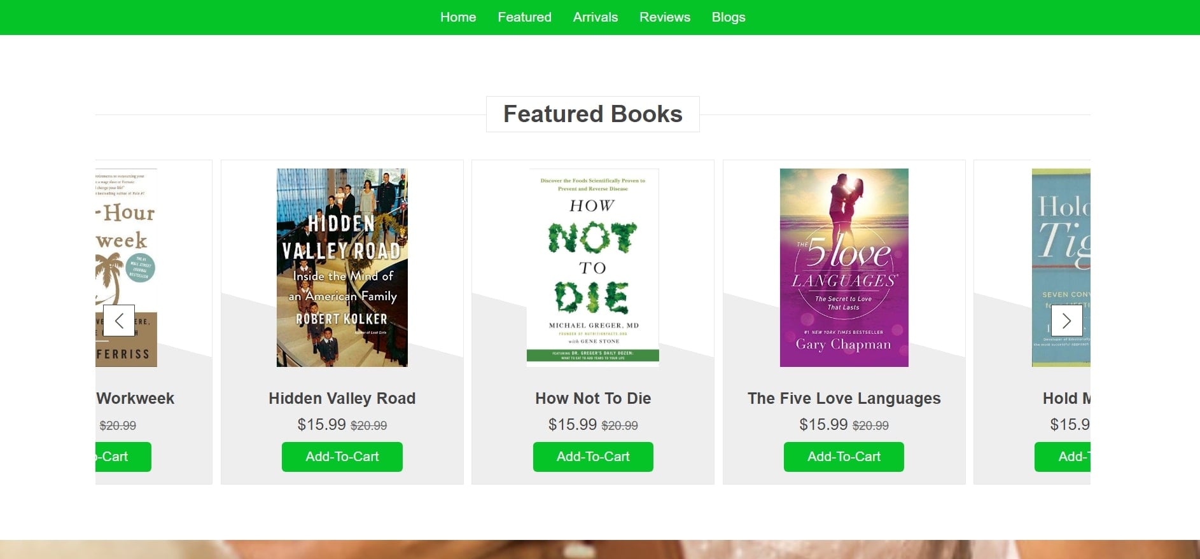Viewport: 1200px width, 559px height.
Task: Select the Hidden Valley Road book cover
Action: click(342, 267)
